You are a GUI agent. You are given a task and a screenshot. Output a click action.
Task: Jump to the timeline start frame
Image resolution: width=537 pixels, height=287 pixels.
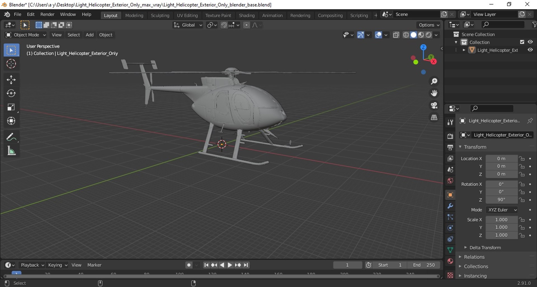point(206,265)
